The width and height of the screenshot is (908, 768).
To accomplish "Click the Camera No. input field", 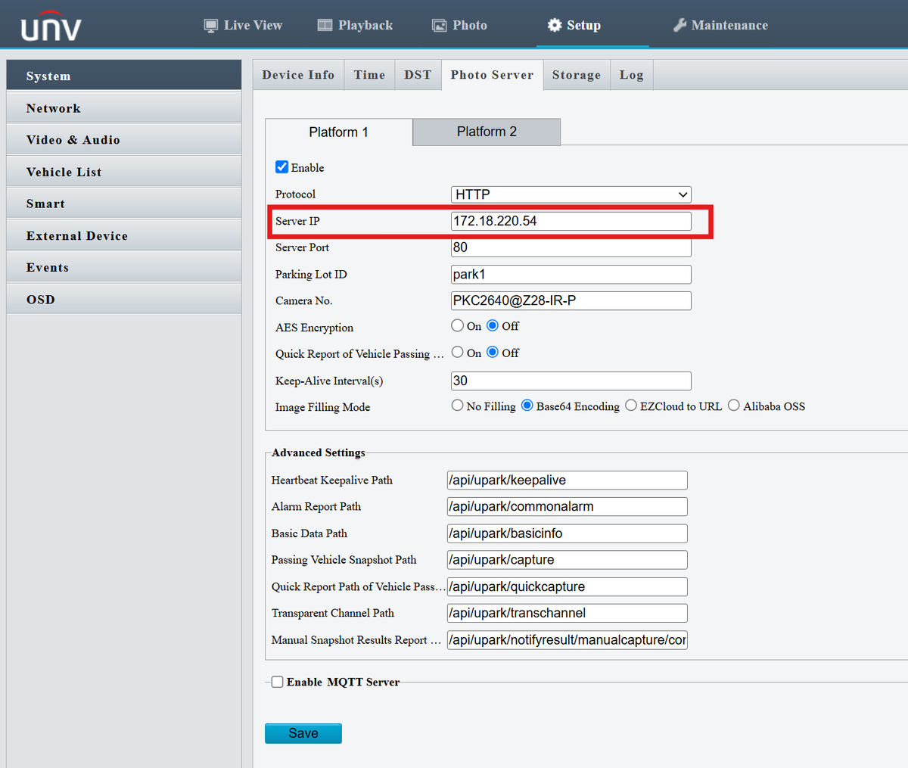I will click(571, 300).
